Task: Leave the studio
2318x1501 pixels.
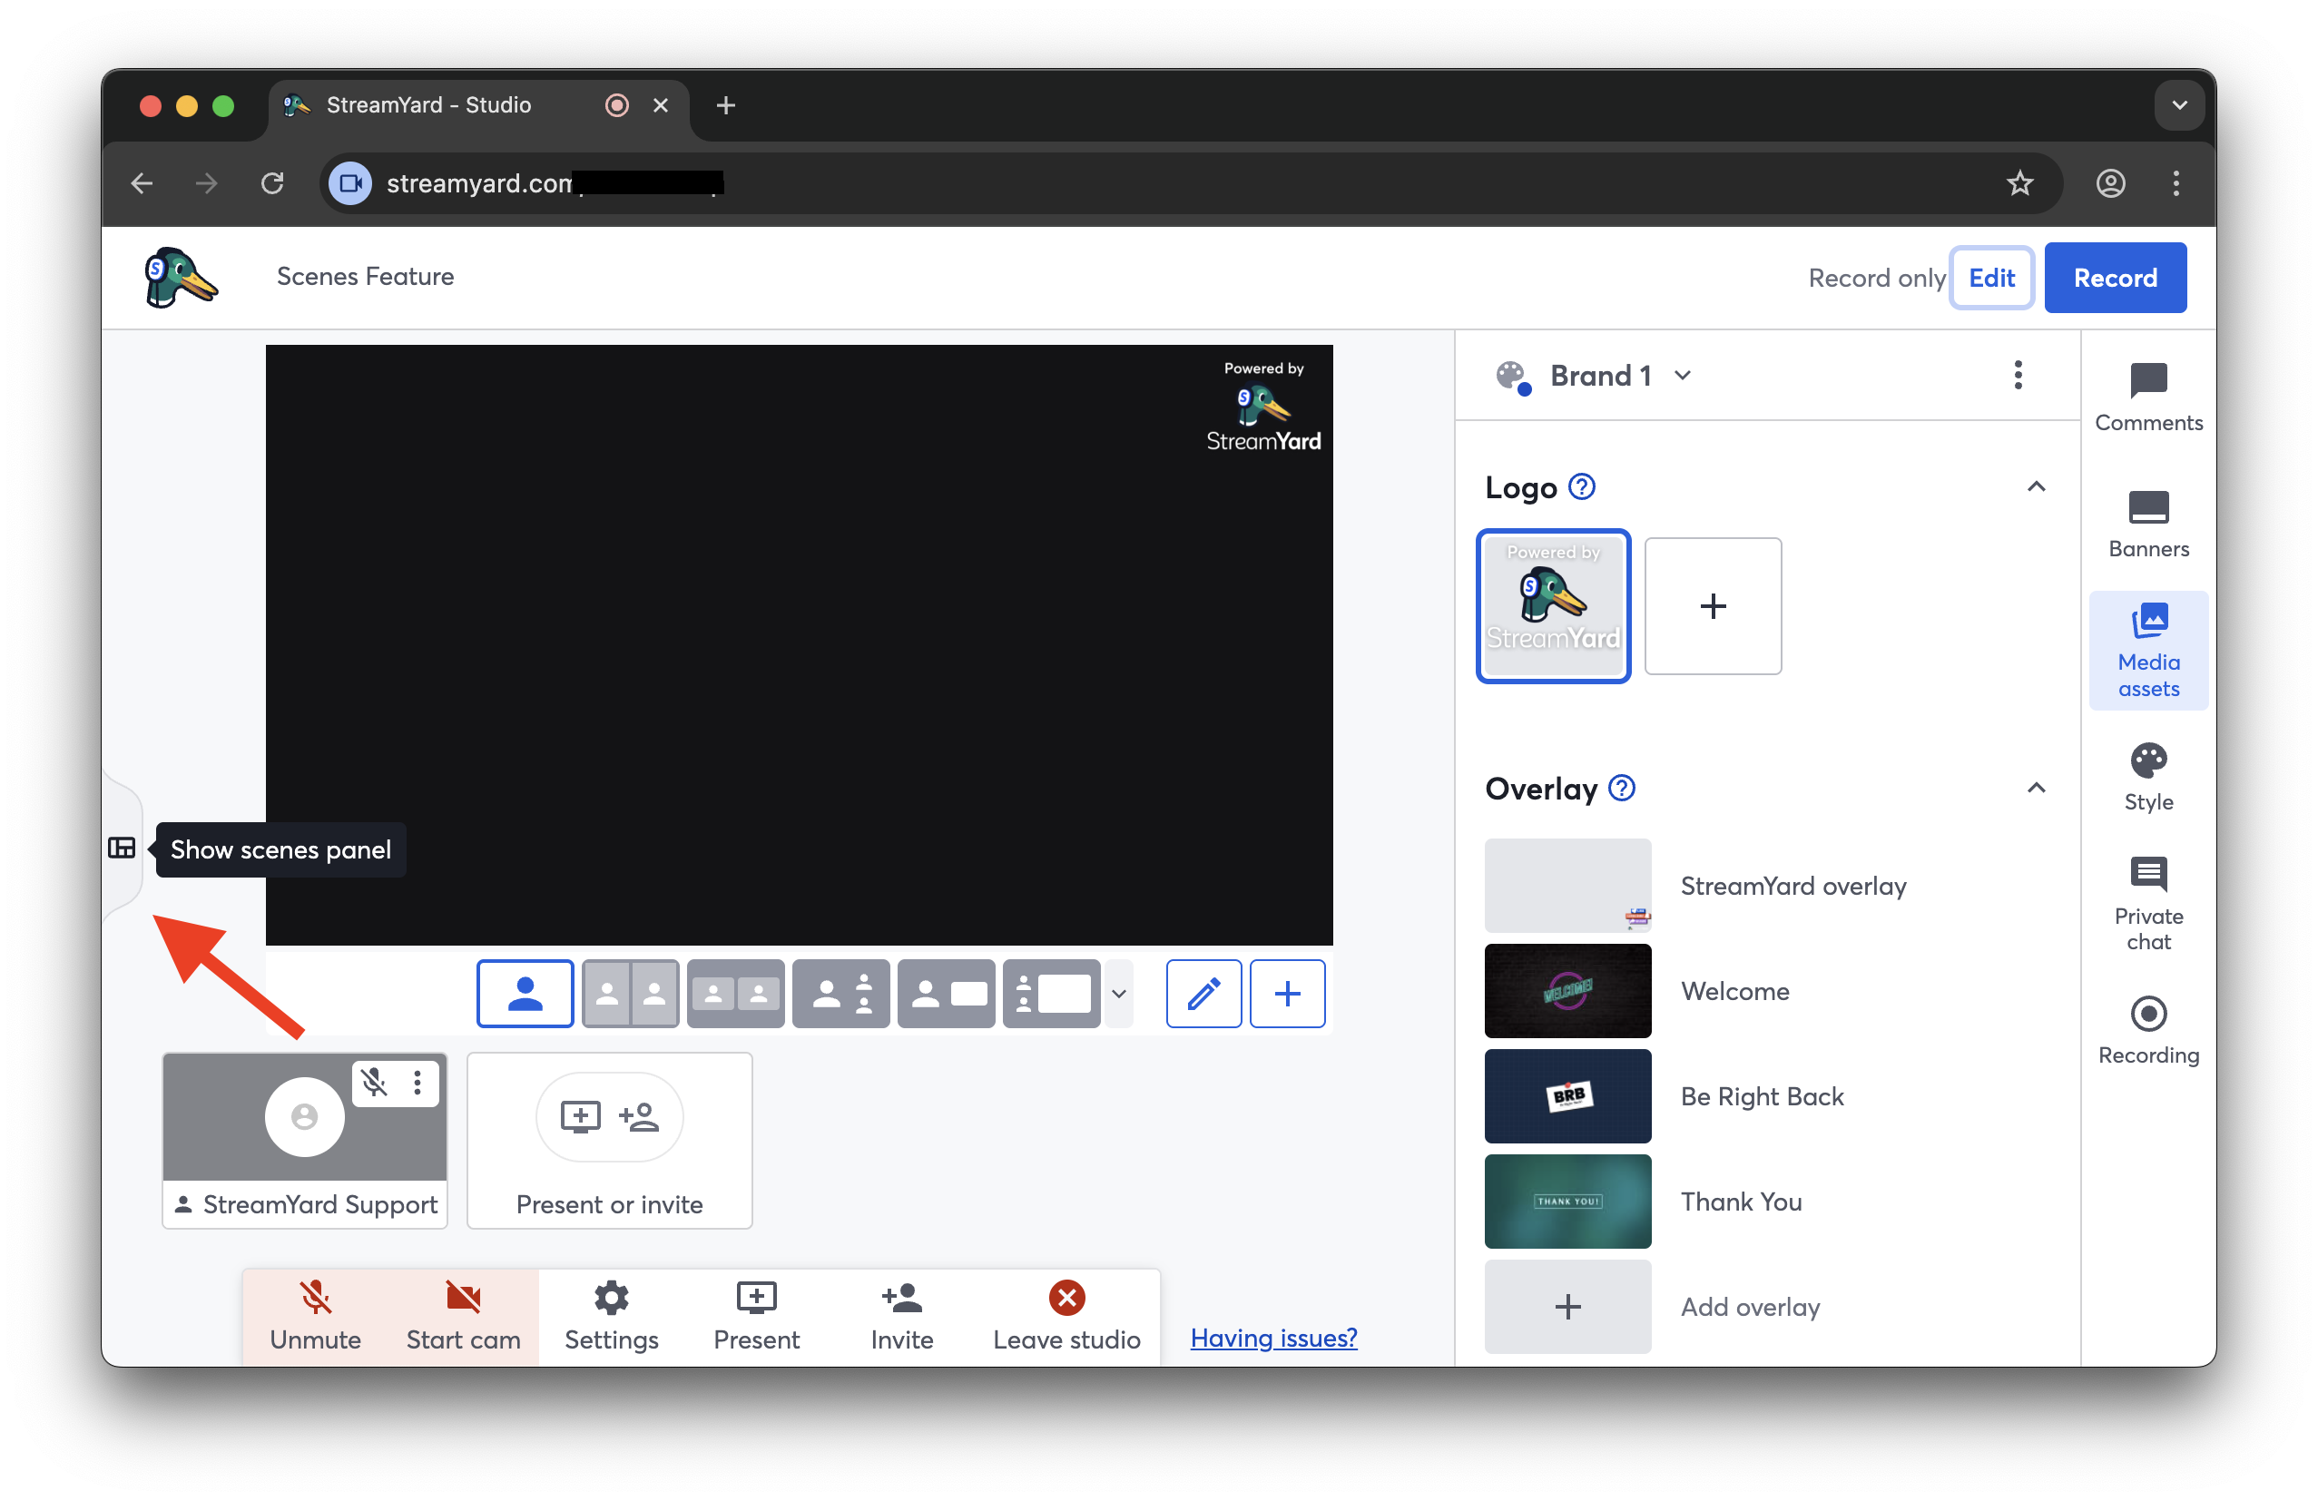Action: [x=1066, y=1316]
